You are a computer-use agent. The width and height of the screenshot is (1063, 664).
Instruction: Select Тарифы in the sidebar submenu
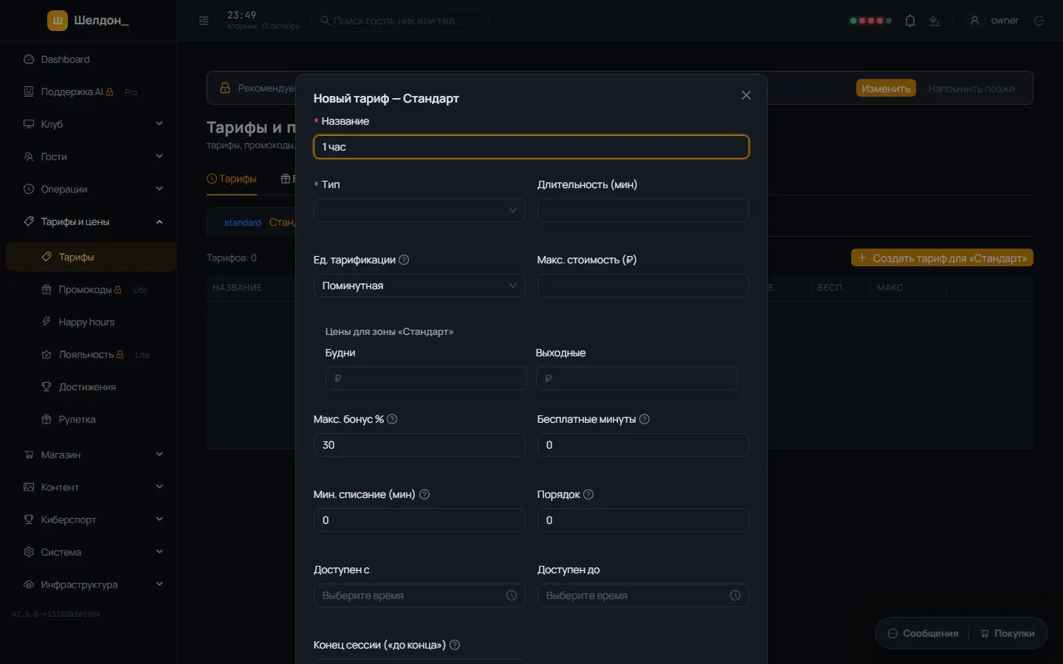(x=91, y=257)
